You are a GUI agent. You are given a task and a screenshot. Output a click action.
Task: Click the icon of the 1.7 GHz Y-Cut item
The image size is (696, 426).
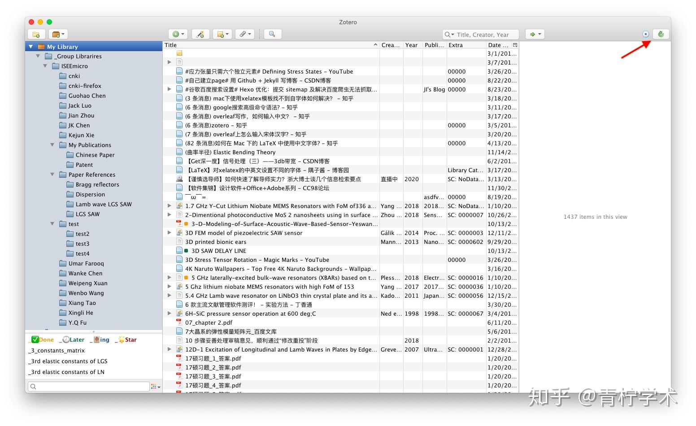point(179,206)
